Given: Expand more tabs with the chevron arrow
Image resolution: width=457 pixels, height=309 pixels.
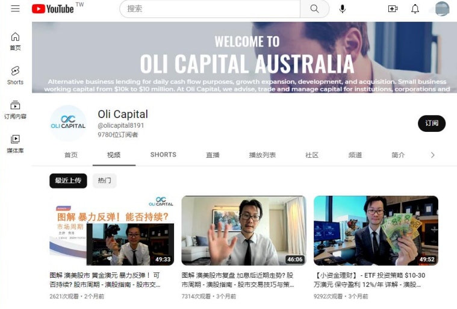Looking at the screenshot, I should click(x=432, y=155).
